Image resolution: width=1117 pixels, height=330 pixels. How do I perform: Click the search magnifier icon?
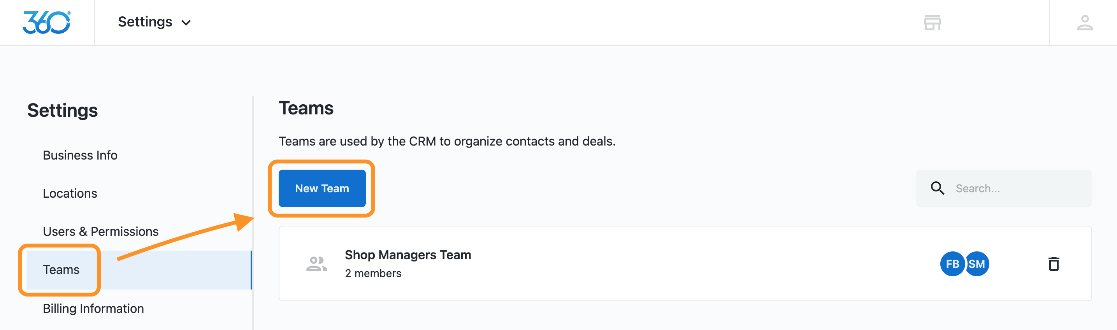pyautogui.click(x=937, y=188)
